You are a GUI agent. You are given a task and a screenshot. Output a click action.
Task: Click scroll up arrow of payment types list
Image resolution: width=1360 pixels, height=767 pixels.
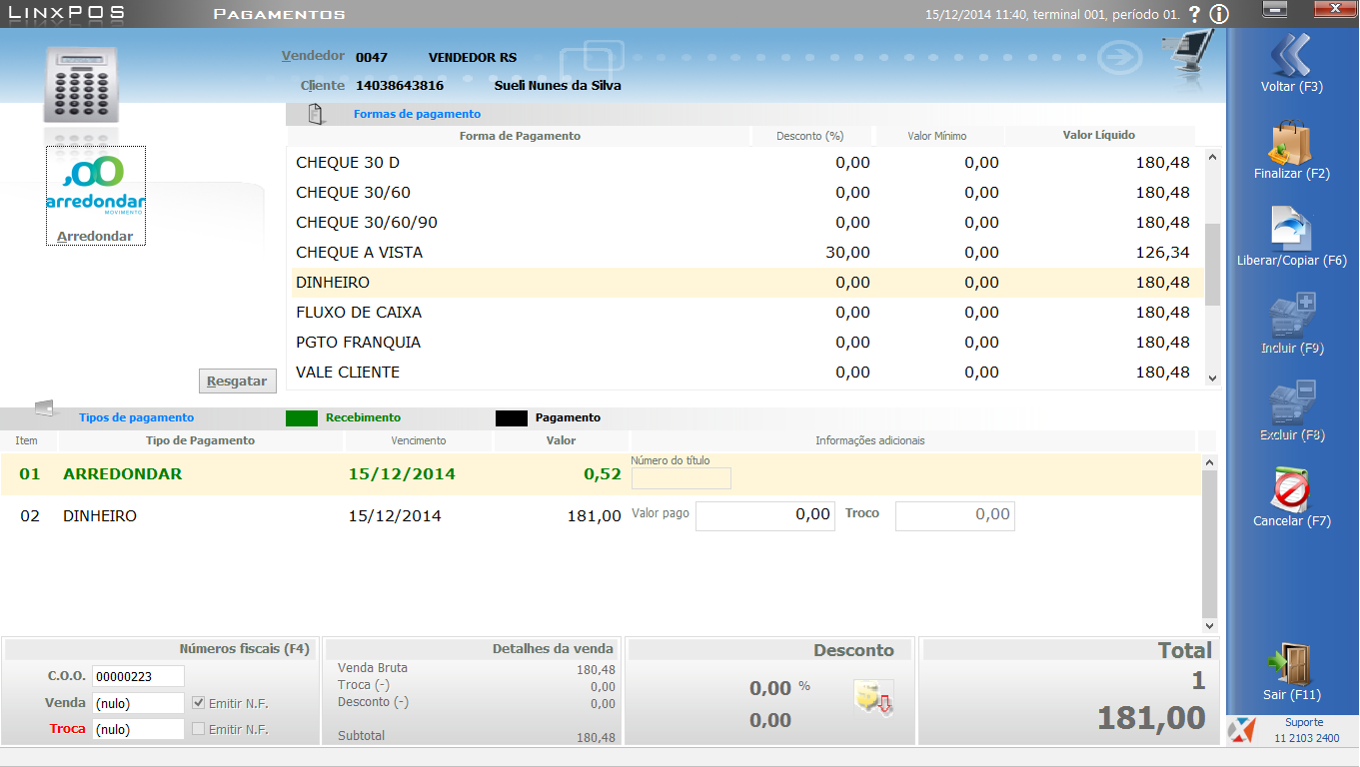[1210, 463]
